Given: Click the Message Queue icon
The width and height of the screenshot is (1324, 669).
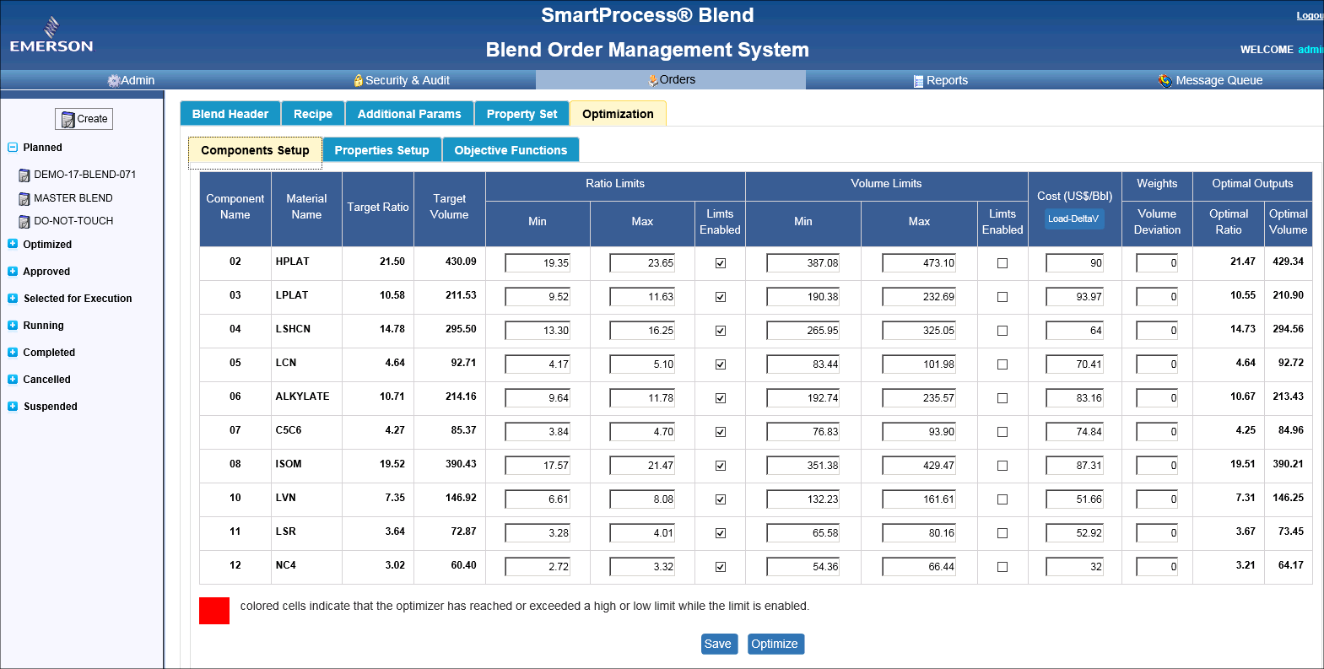Looking at the screenshot, I should click(1165, 81).
